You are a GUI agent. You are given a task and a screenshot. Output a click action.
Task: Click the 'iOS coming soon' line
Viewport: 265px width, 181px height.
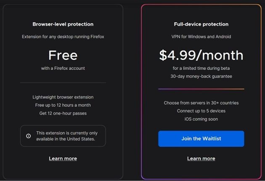(201, 119)
